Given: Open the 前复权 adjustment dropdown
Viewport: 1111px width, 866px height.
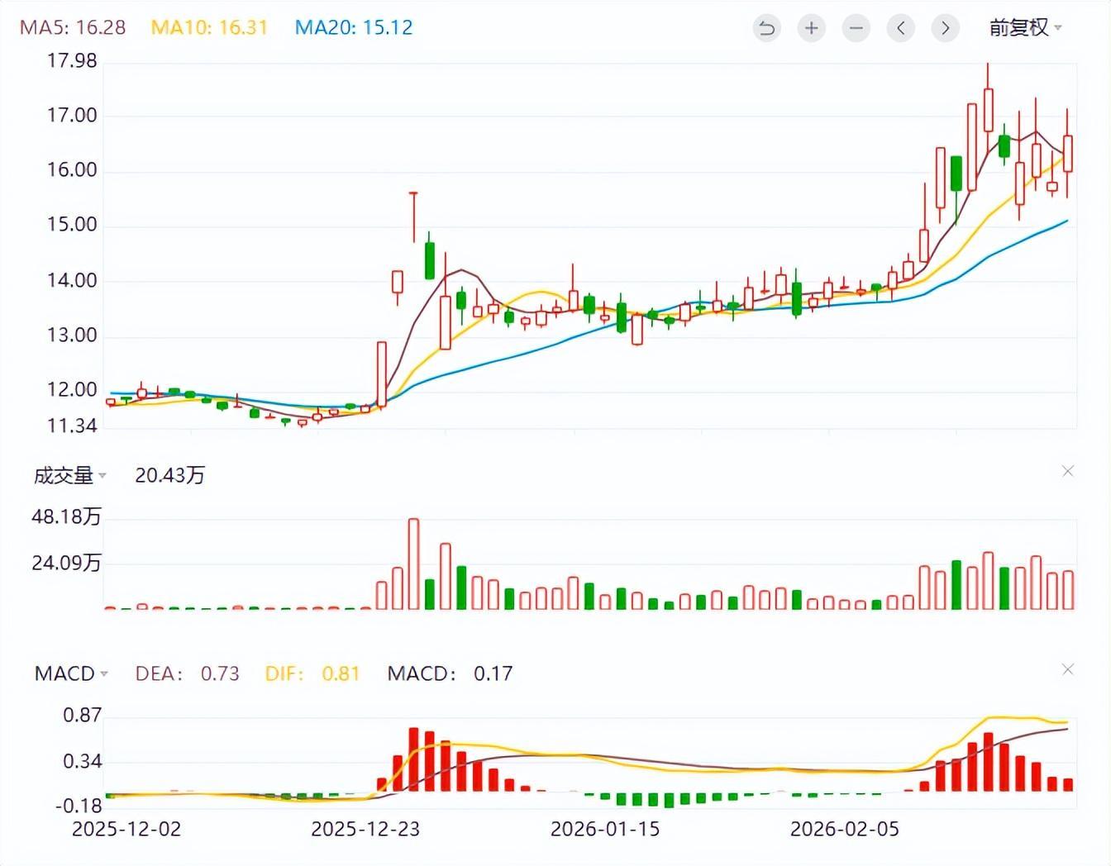Looking at the screenshot, I should coord(1025,28).
